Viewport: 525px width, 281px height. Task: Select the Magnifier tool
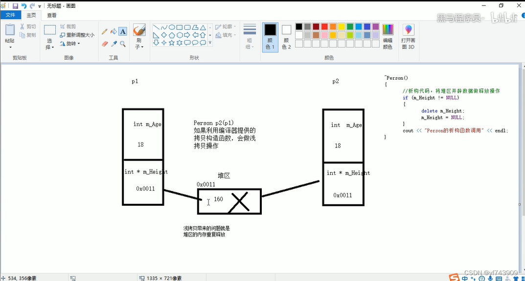[123, 43]
